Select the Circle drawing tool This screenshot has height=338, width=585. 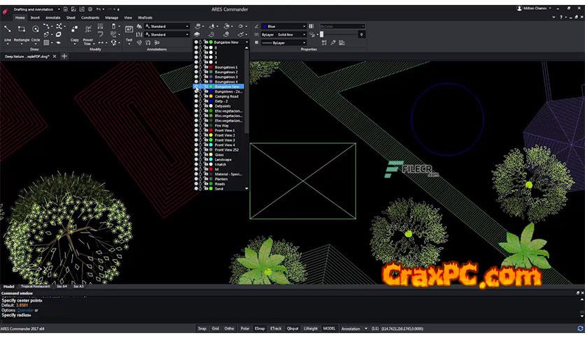36,32
